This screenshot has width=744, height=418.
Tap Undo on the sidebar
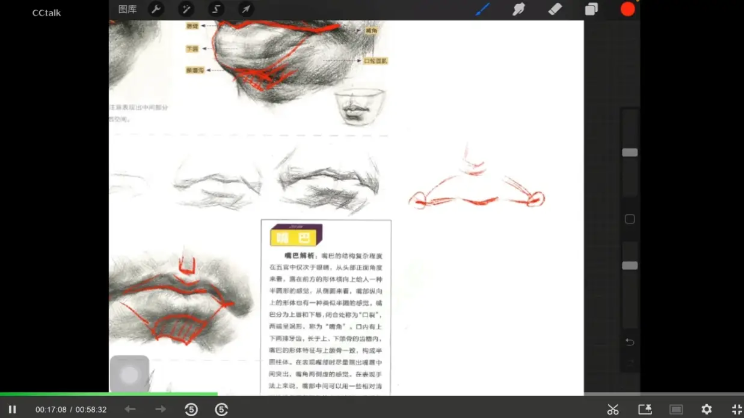point(630,341)
